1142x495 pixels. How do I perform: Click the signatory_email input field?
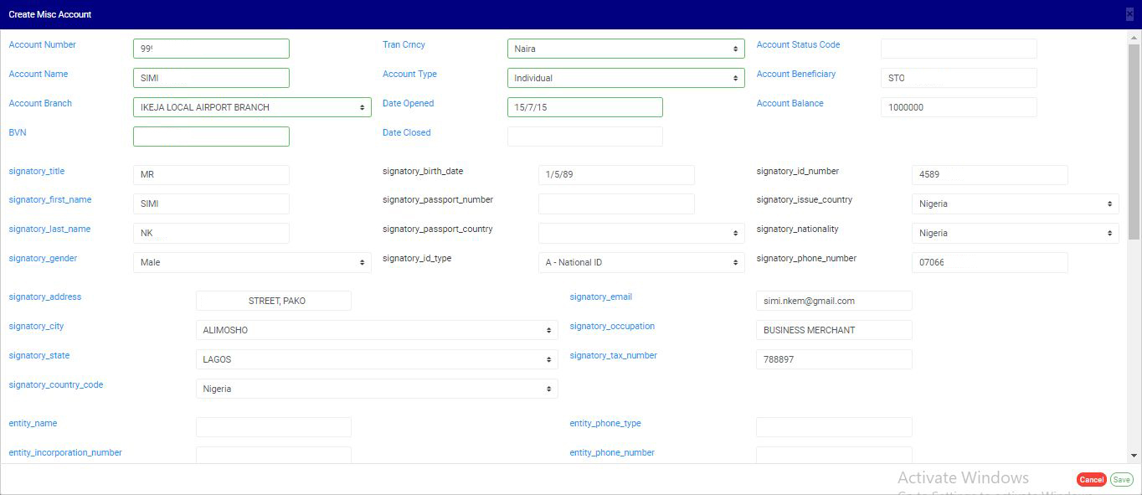pyautogui.click(x=833, y=301)
